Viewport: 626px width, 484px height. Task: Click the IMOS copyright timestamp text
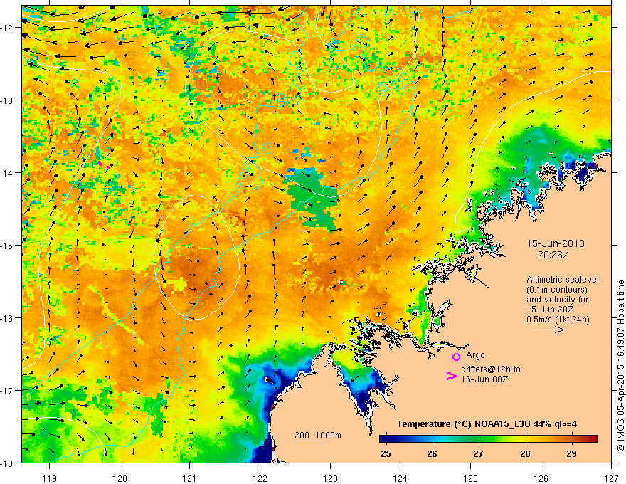620,366
